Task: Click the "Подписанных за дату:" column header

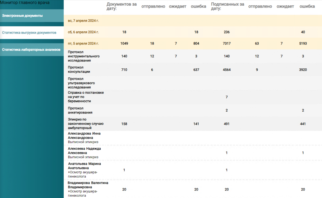Action: 228,6
